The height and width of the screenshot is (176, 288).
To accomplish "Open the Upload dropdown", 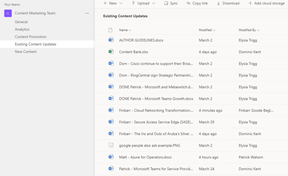I will 143,3.
